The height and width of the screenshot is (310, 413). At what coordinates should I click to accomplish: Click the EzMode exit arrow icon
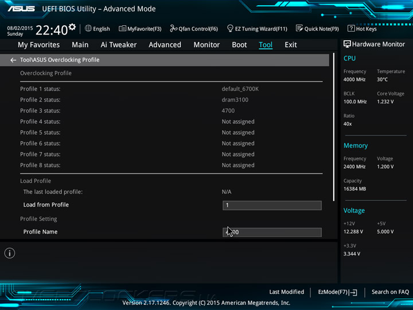[353, 292]
